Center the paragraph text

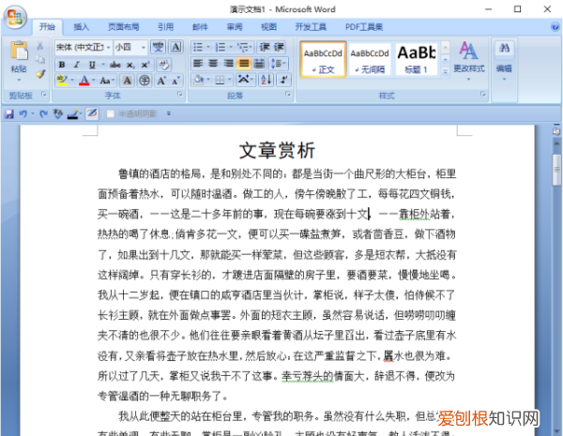coord(213,64)
